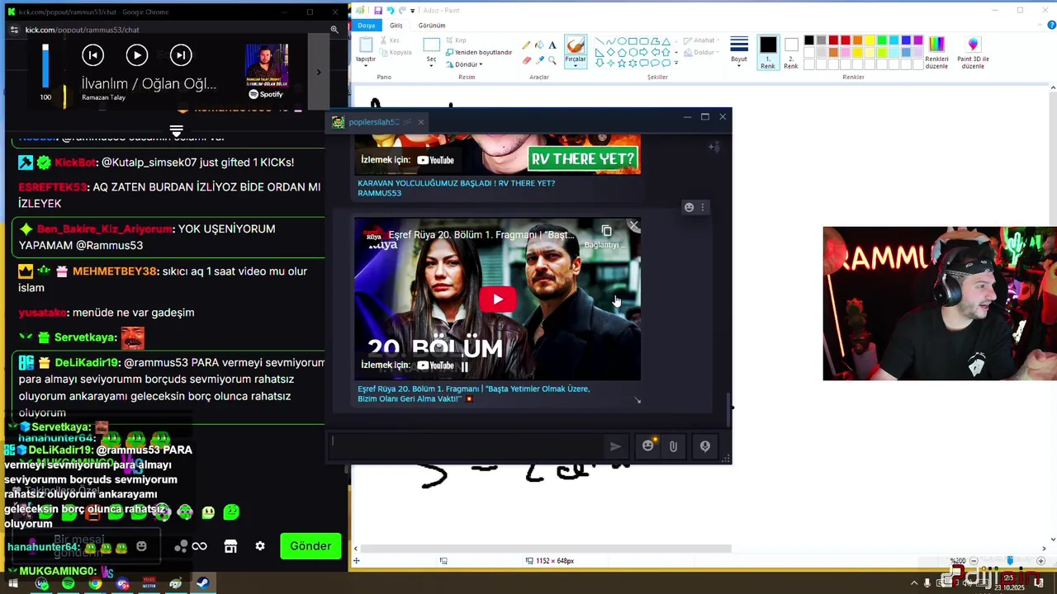This screenshot has width=1057, height=594.
Task: Click add friend icon in Steam chat
Action: 713,148
